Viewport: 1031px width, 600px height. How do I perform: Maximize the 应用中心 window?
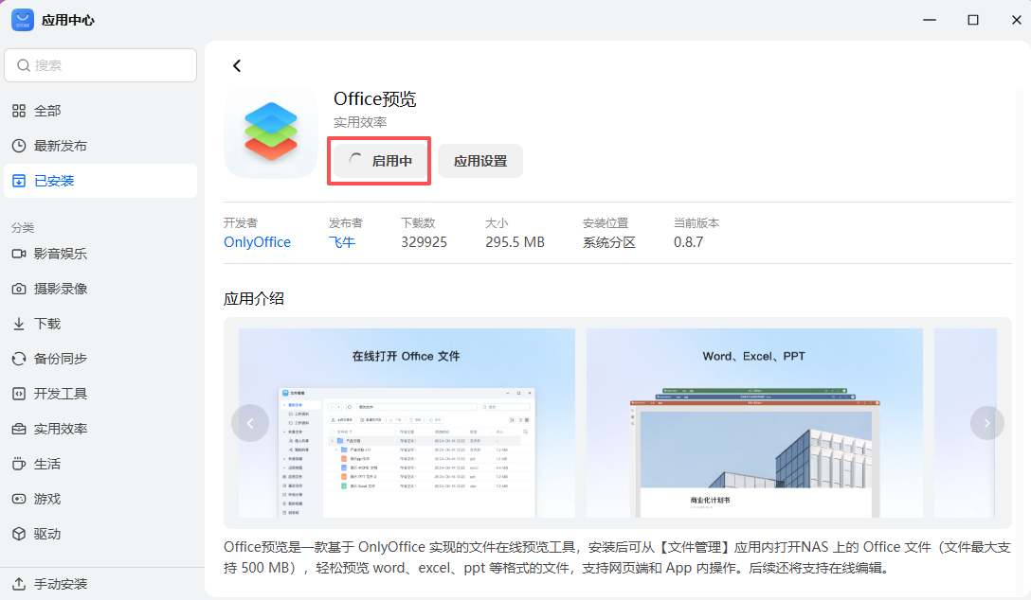tap(973, 20)
